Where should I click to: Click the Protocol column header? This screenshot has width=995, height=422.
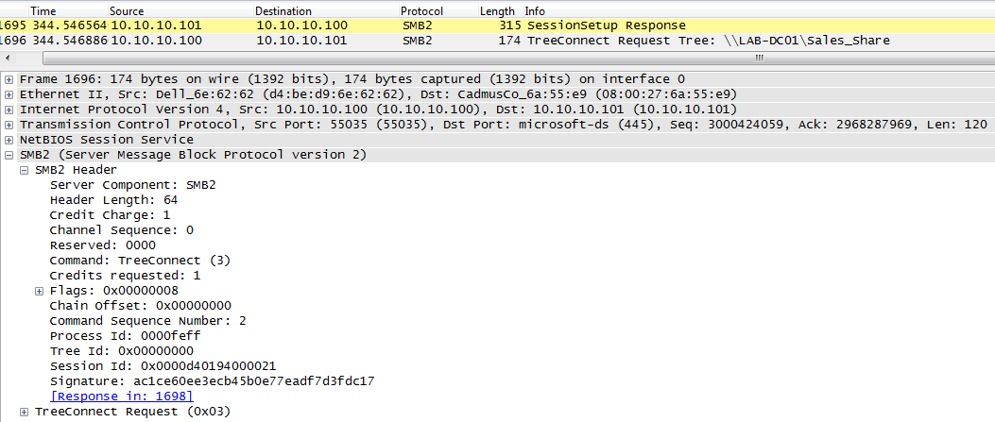tap(421, 10)
